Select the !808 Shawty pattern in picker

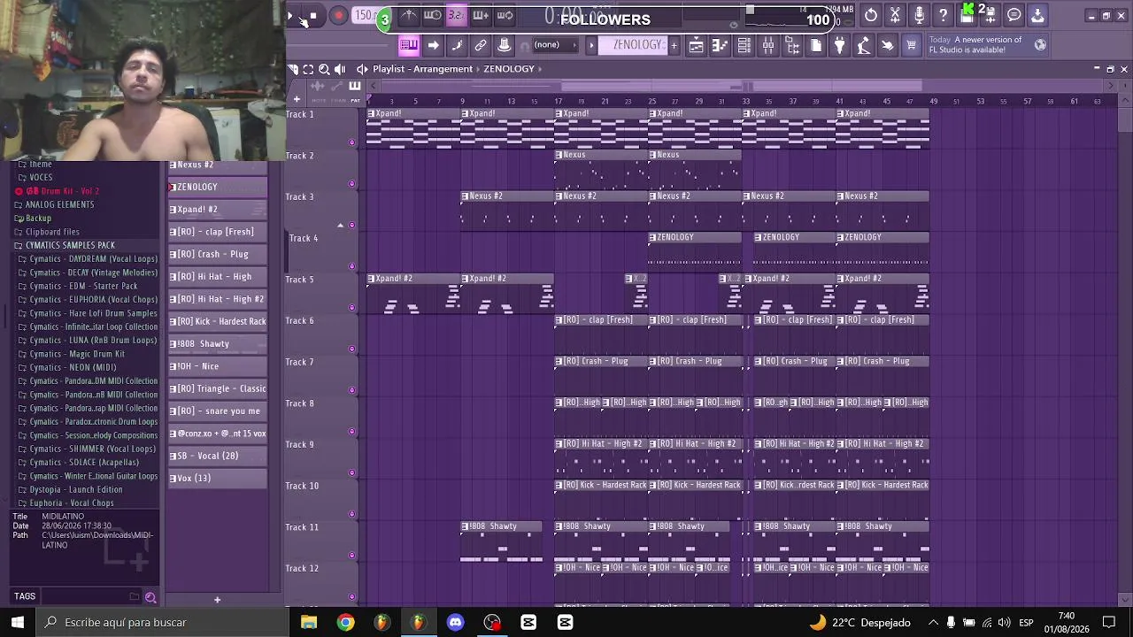218,344
